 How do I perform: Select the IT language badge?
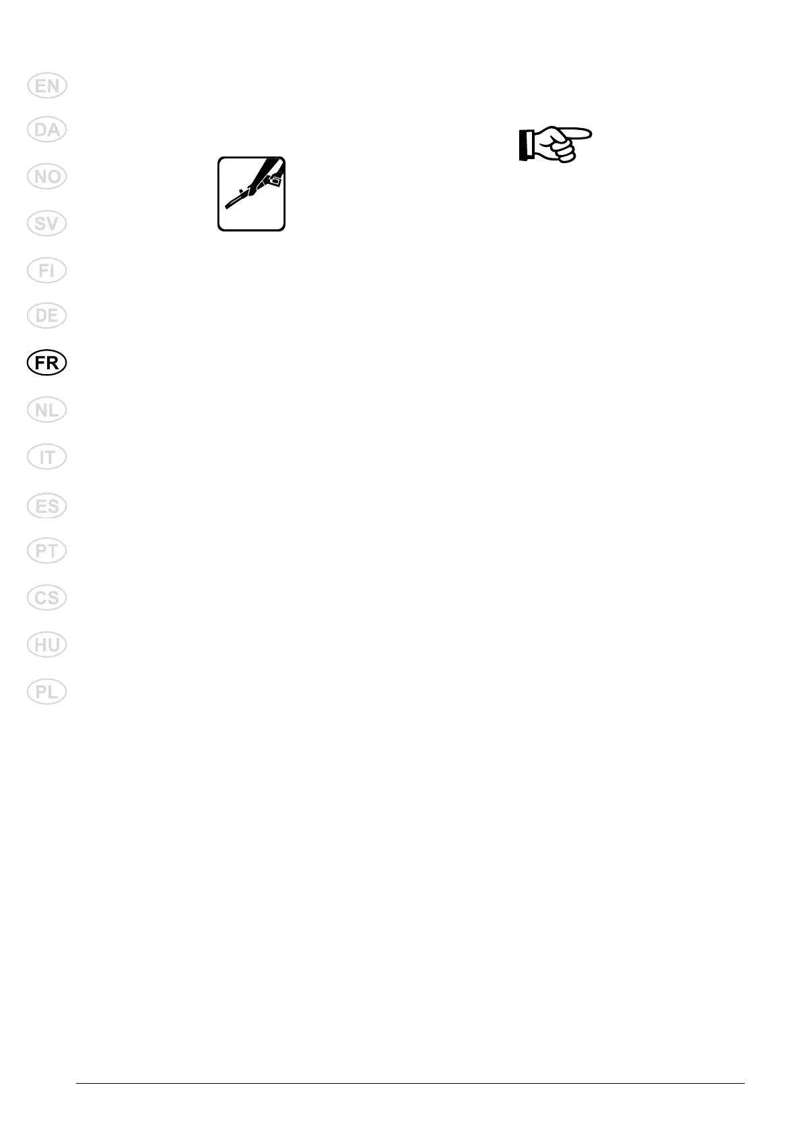click(x=46, y=457)
